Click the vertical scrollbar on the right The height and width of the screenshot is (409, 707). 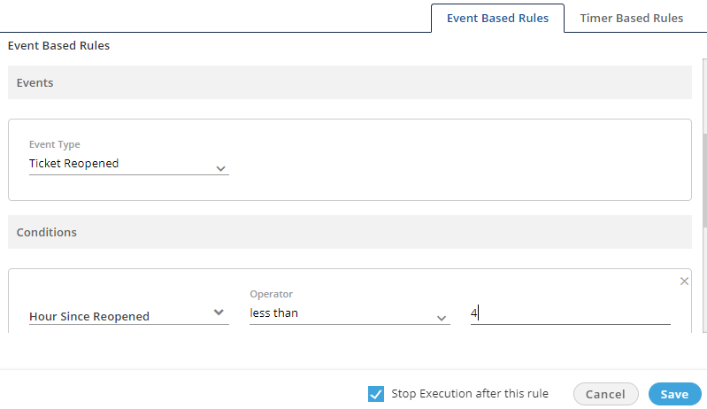tap(704, 181)
